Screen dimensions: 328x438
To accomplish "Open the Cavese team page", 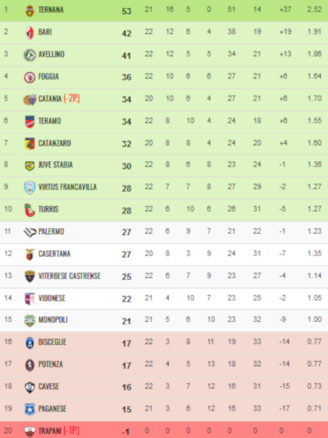I will 49,387.
